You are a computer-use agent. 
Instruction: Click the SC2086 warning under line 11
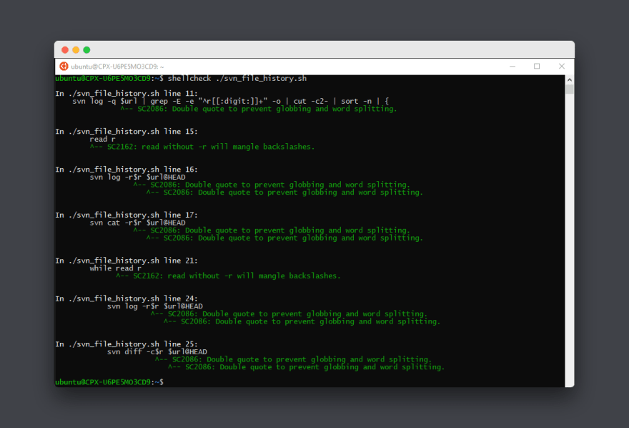(x=258, y=109)
